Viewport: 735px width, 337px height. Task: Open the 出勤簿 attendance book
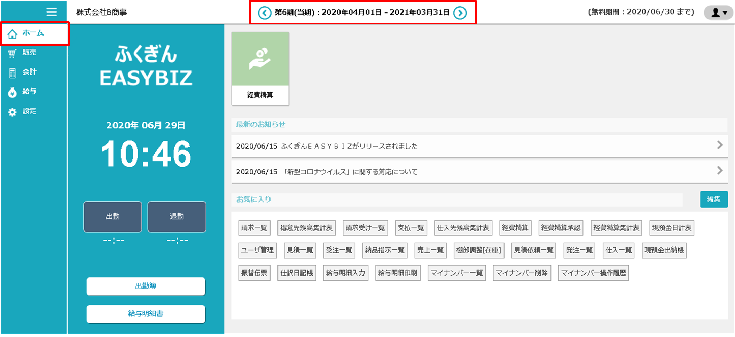tap(146, 286)
